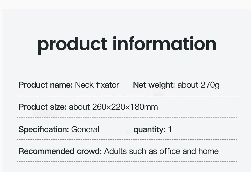Click the 'Recommended crowd:' label

click(x=60, y=151)
